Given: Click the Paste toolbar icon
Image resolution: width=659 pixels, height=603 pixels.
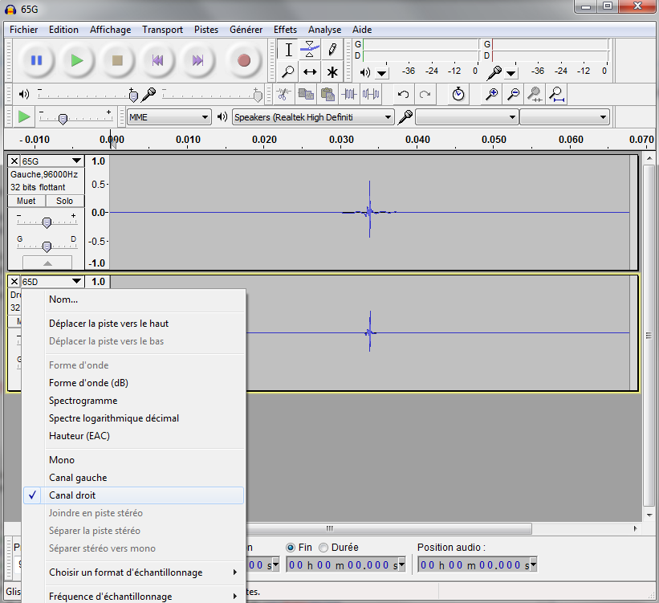Looking at the screenshot, I should click(327, 94).
